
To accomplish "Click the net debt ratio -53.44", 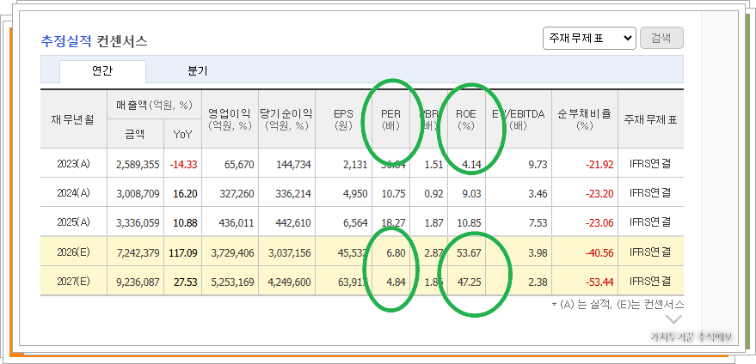I will click(x=600, y=282).
